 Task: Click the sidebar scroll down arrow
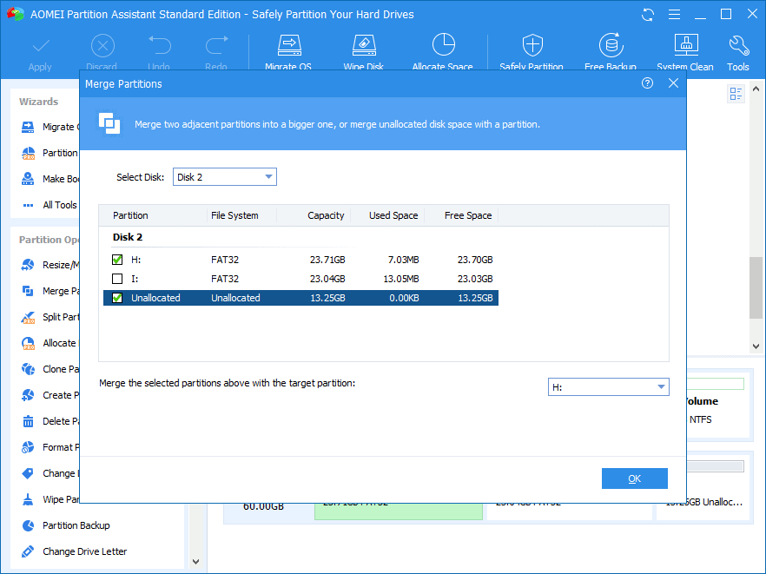[196, 562]
